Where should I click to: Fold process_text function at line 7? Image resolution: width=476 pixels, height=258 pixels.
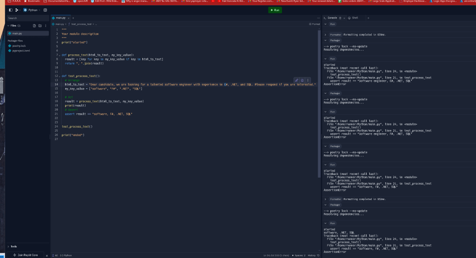coord(60,55)
